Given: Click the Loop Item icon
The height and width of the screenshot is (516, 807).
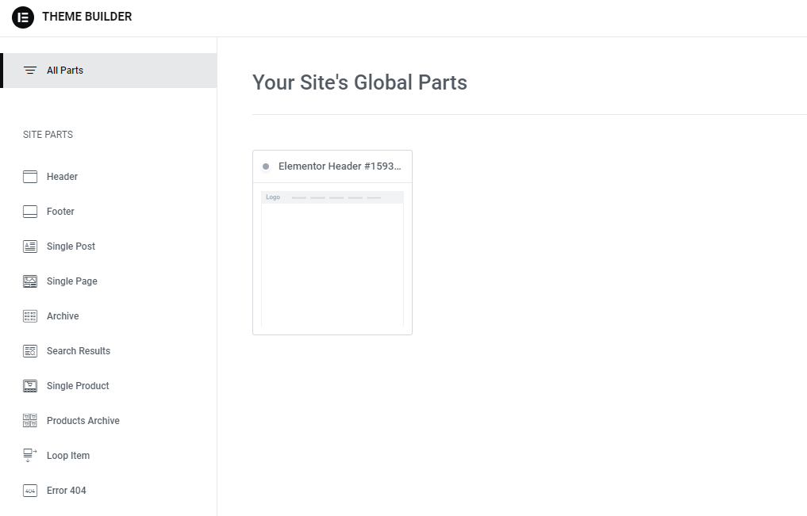Looking at the screenshot, I should (30, 456).
